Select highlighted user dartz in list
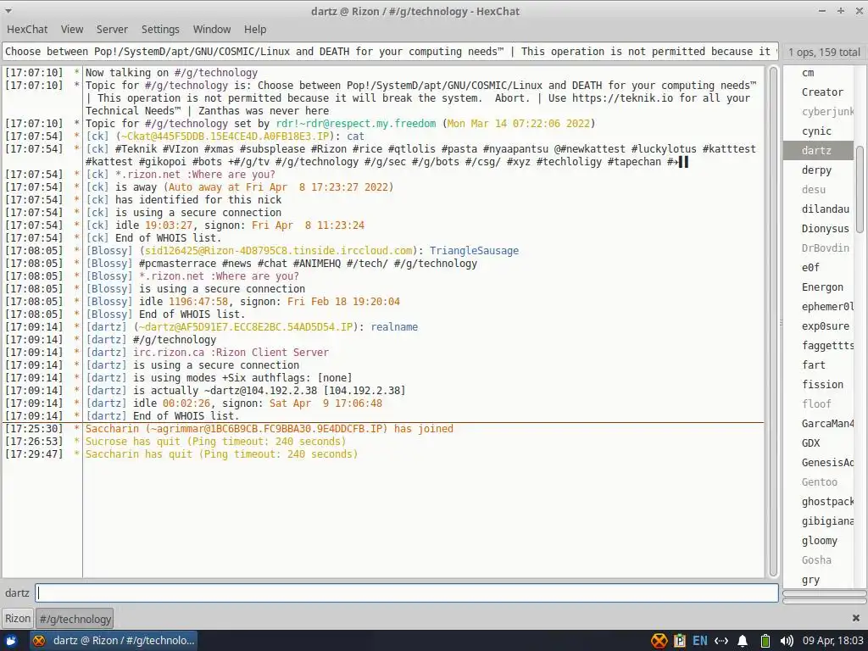This screenshot has width=868, height=651. [x=820, y=151]
